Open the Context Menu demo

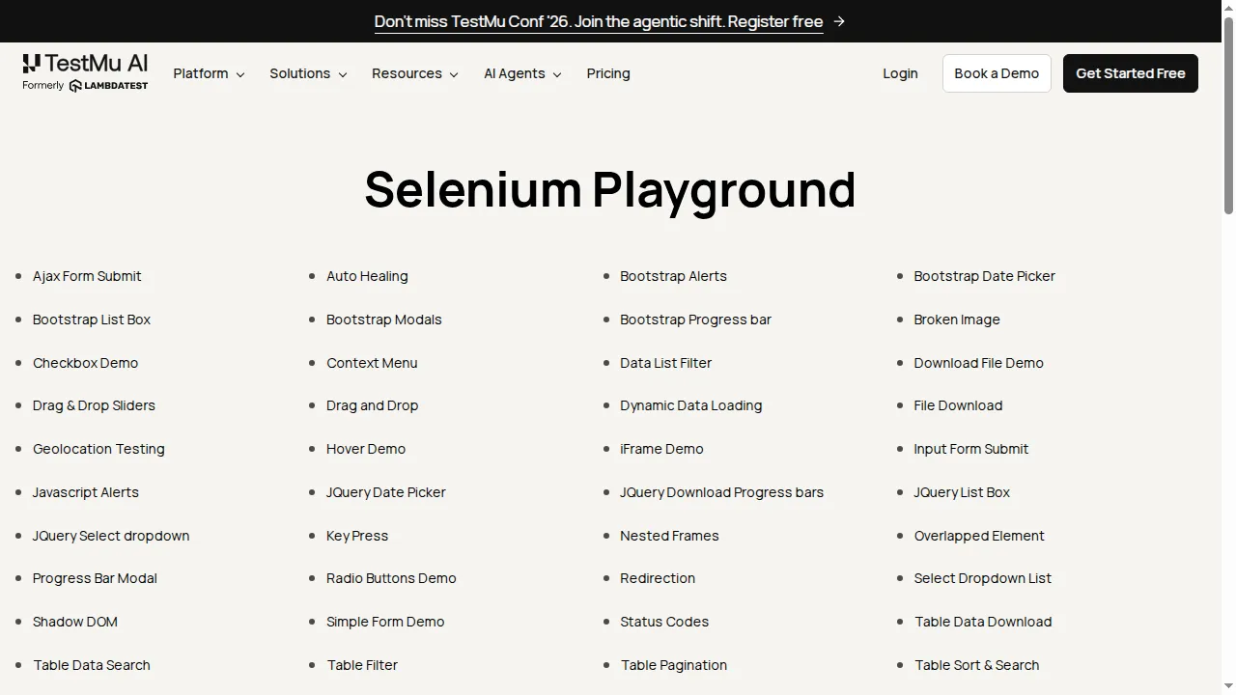click(372, 363)
